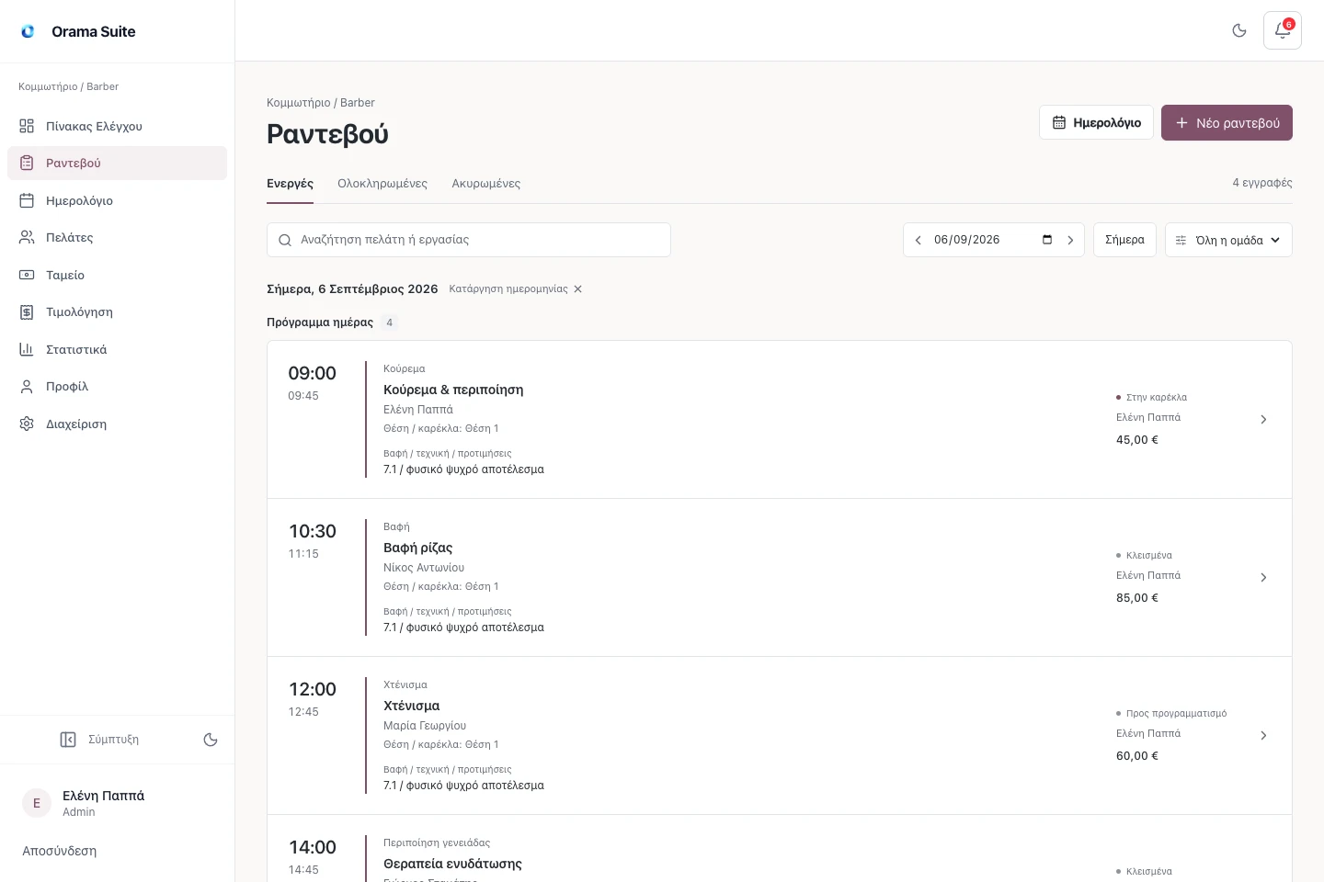Switch to the Ακυρωμένες tab
1324x882 pixels.
click(x=485, y=184)
